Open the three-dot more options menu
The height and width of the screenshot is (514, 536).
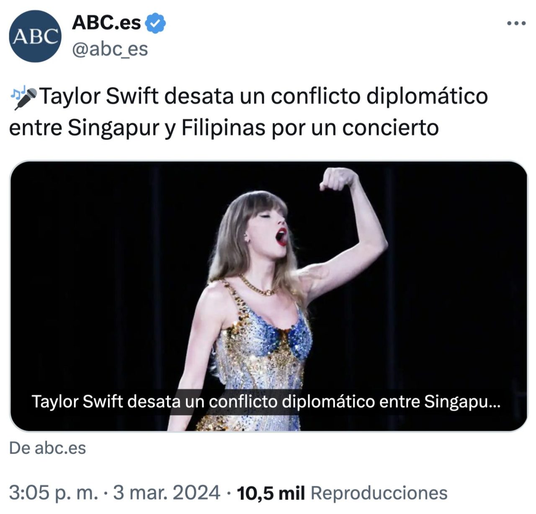tap(516, 23)
